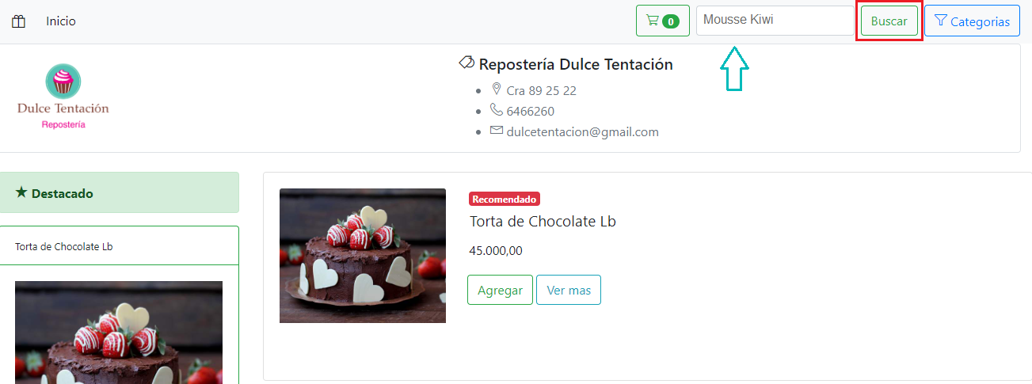The height and width of the screenshot is (384, 1032).
Task: Select Torta de Chocolate Lb sidebar title
Action: click(x=64, y=246)
